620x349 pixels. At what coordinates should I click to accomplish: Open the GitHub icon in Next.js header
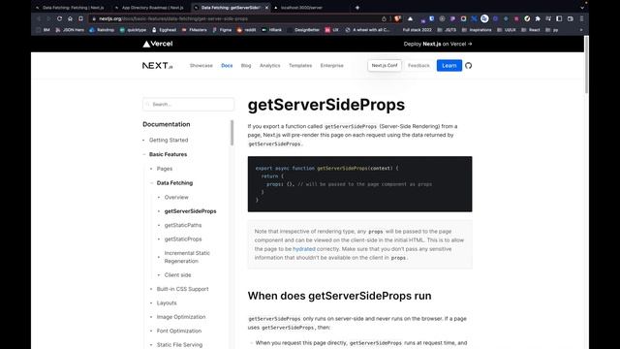[x=469, y=66]
